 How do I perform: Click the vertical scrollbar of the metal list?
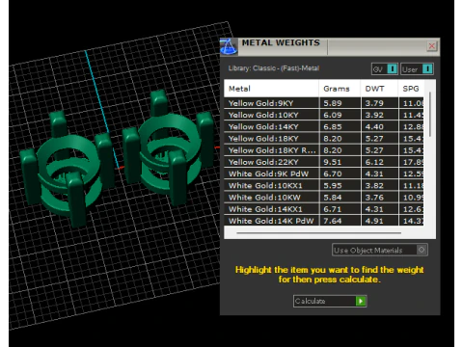click(x=430, y=114)
